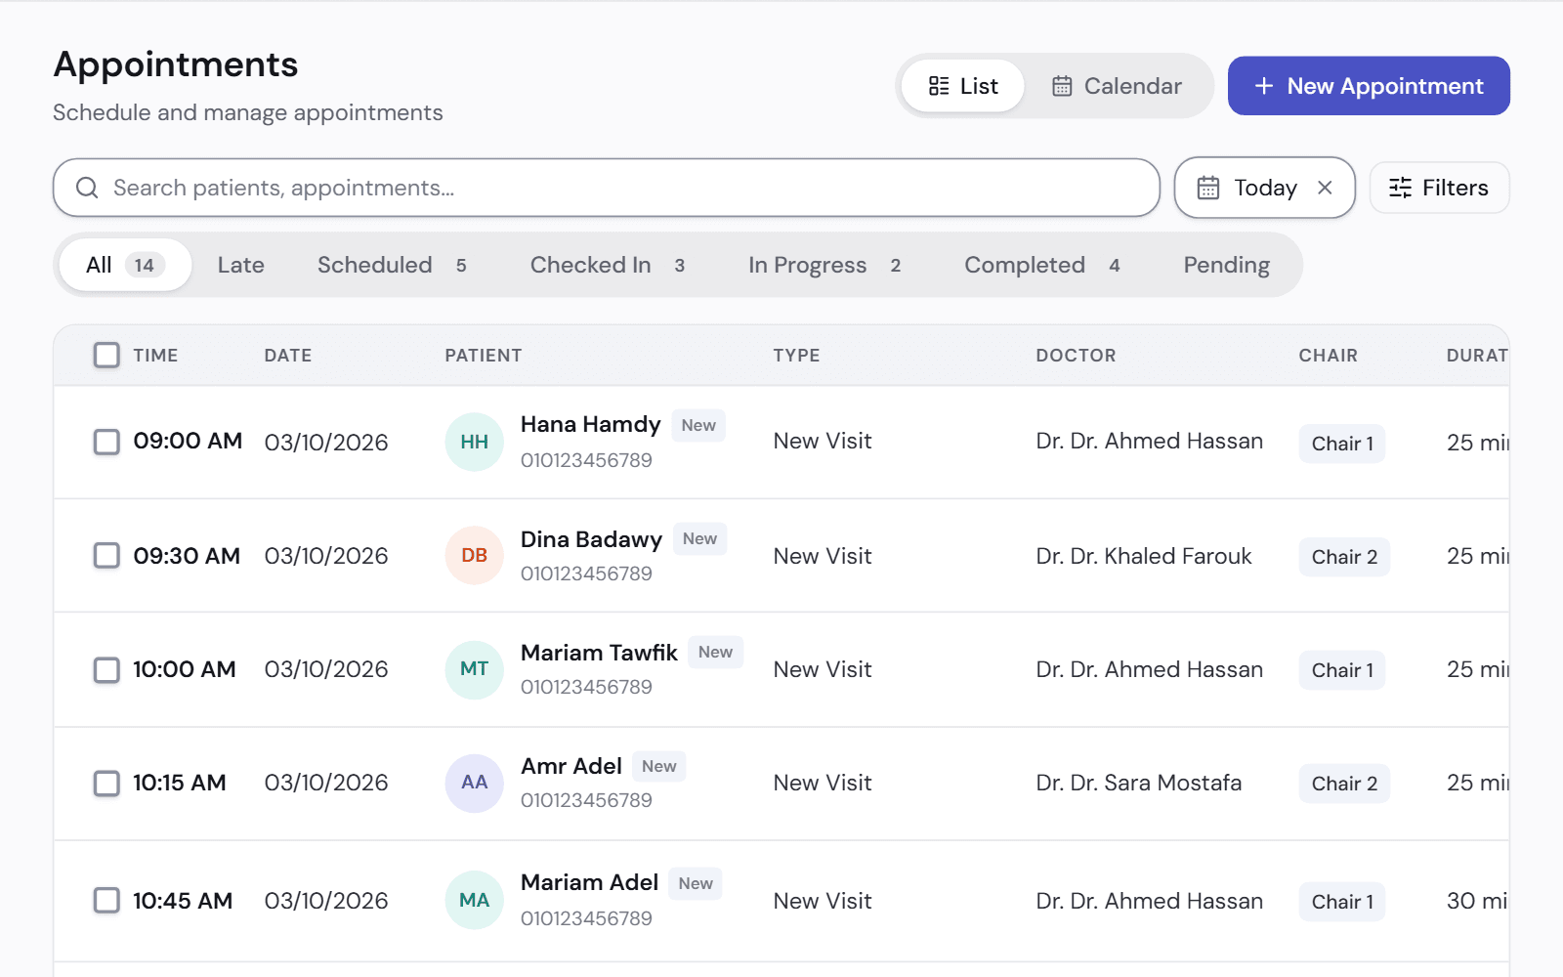Switch to Calendar view
Viewport: 1563px width, 977px height.
click(1117, 86)
